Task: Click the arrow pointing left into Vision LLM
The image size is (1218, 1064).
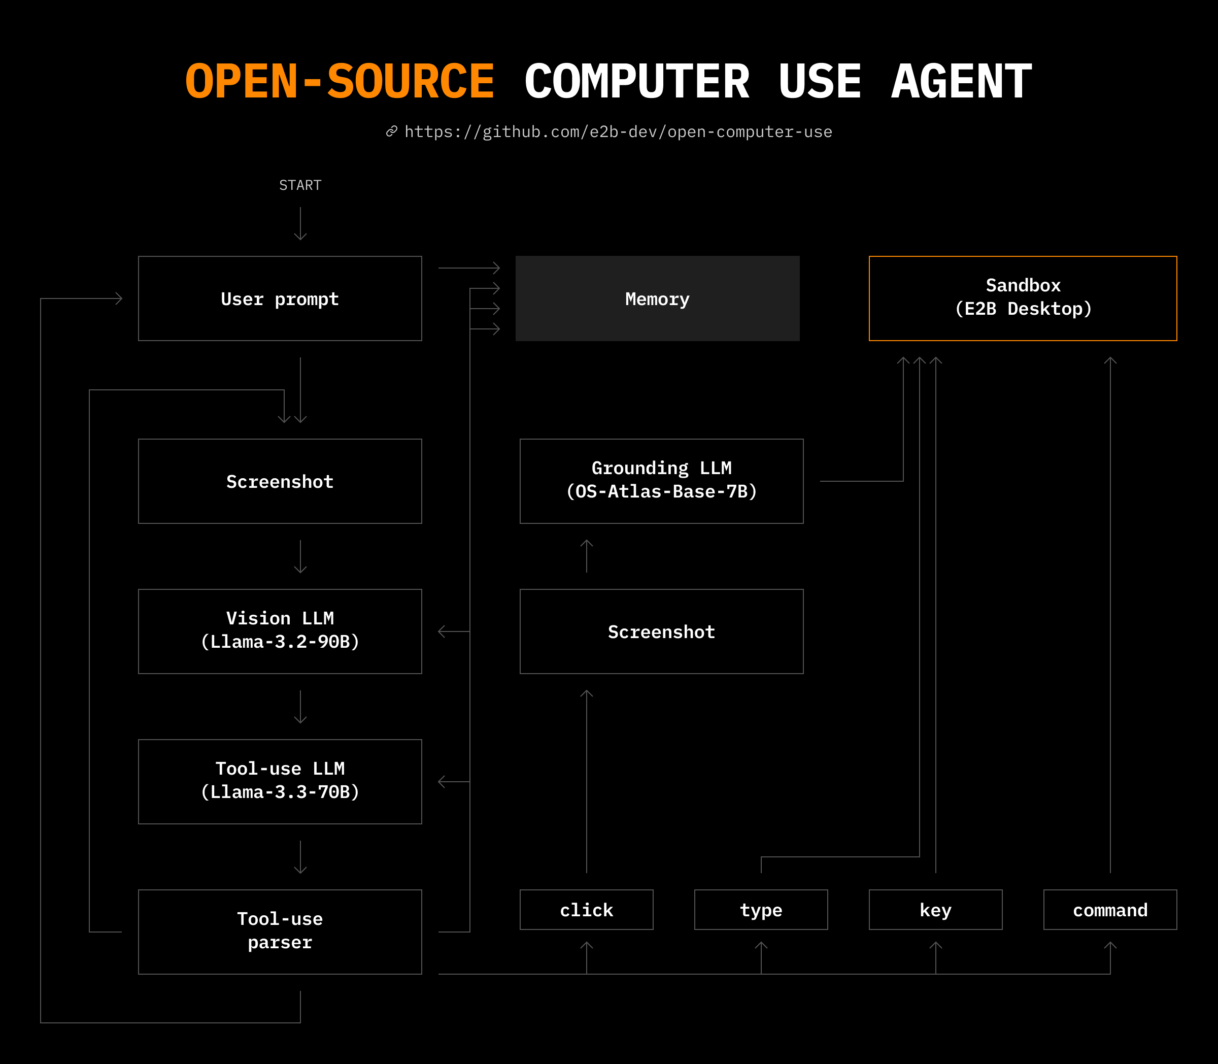Action: tap(452, 631)
